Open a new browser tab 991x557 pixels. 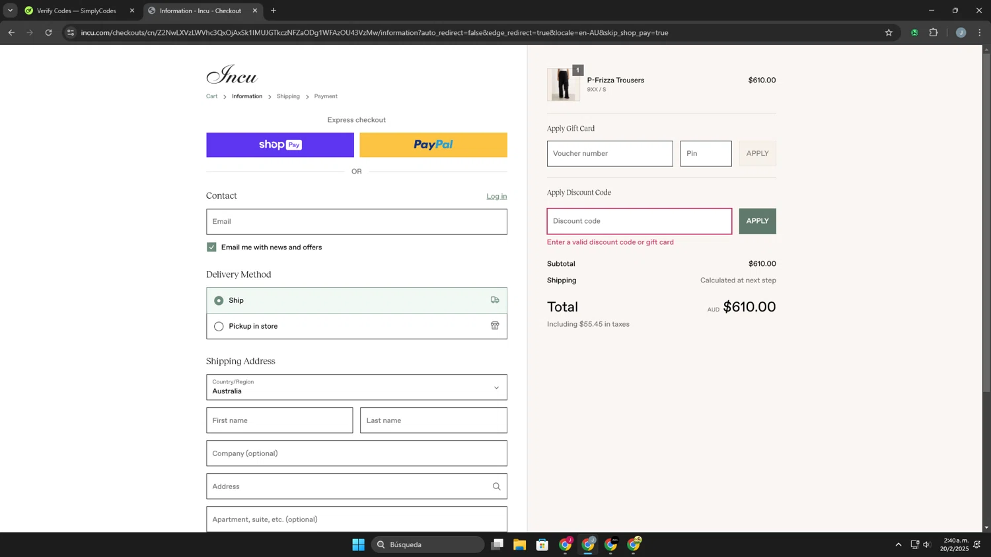click(x=274, y=11)
